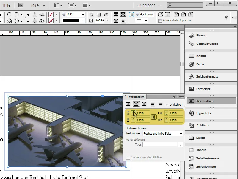This screenshot has width=238, height=179.
Task: Open the Farbfelder panel
Action: [x=211, y=89]
